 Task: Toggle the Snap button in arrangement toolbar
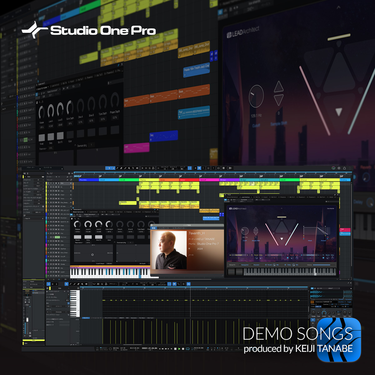(190, 168)
